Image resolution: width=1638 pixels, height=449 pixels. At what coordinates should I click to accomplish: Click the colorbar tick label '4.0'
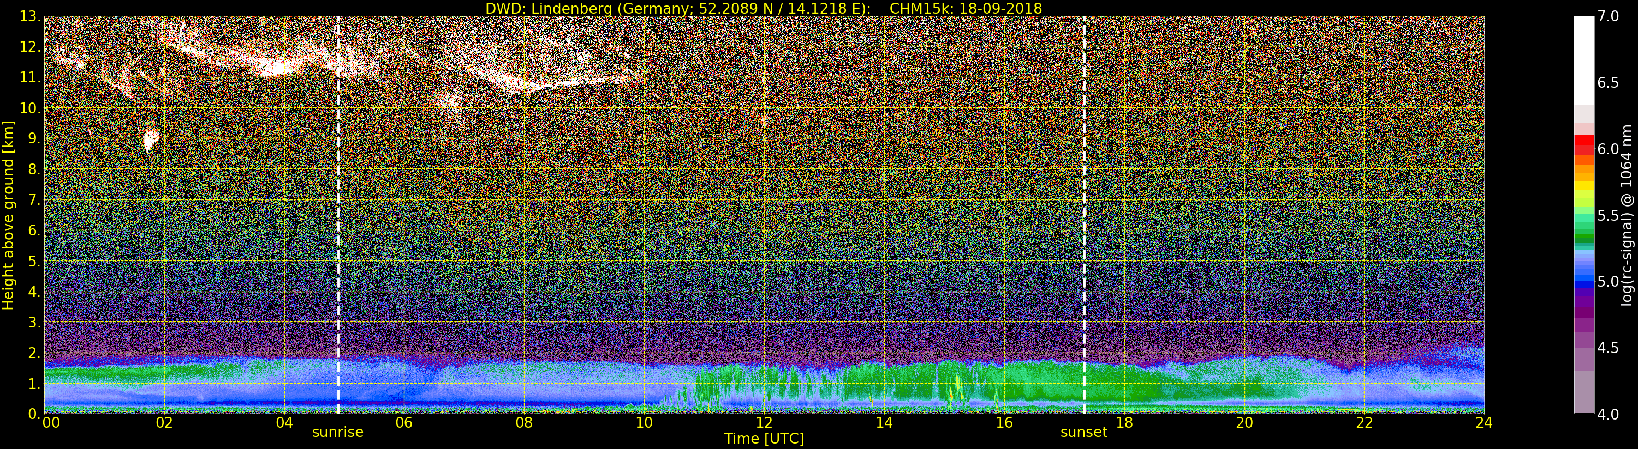(1607, 414)
